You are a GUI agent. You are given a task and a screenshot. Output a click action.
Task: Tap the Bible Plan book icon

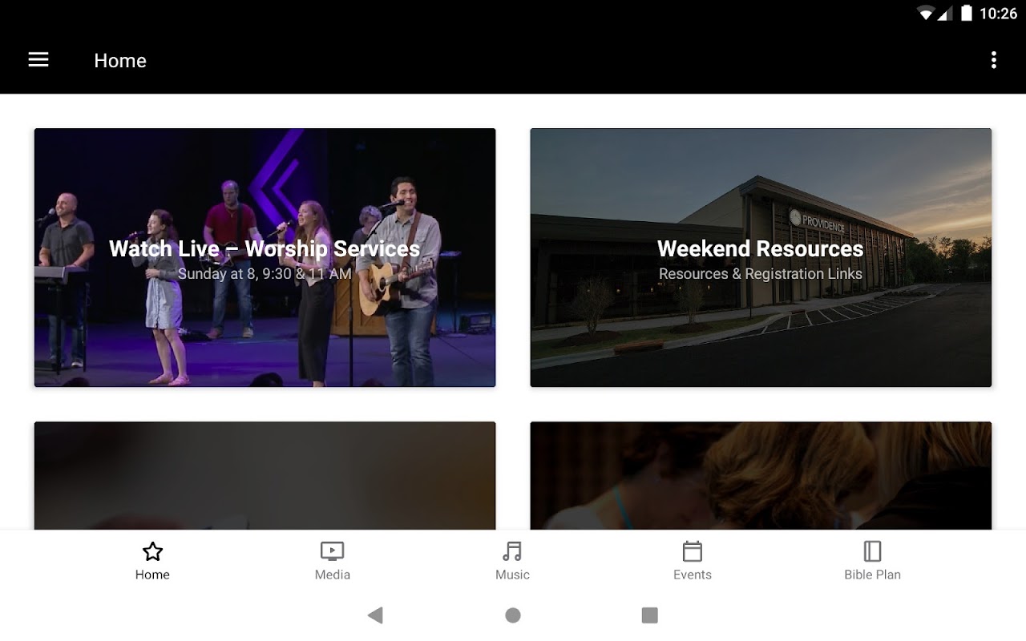872,551
